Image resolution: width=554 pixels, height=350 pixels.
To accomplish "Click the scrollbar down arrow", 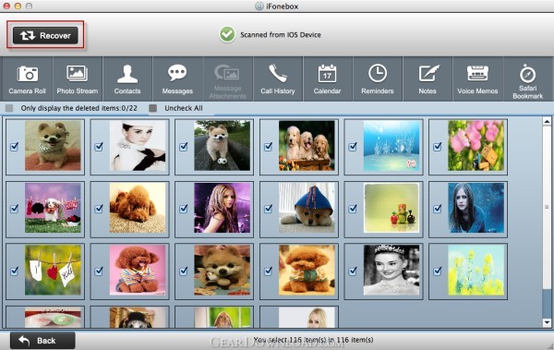I will pyautogui.click(x=547, y=322).
